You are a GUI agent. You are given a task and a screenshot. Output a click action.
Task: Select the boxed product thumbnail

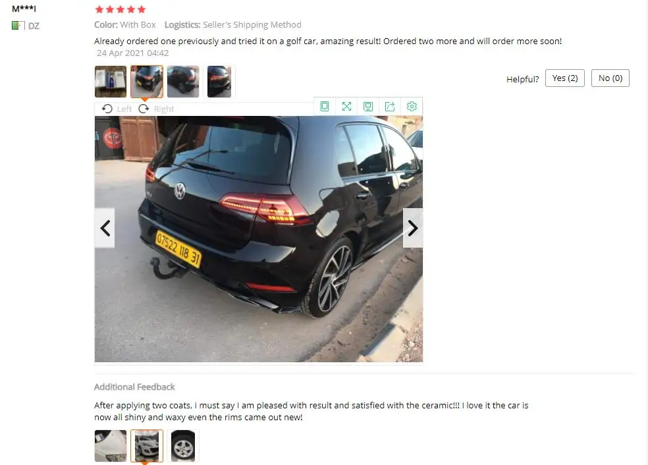click(111, 82)
